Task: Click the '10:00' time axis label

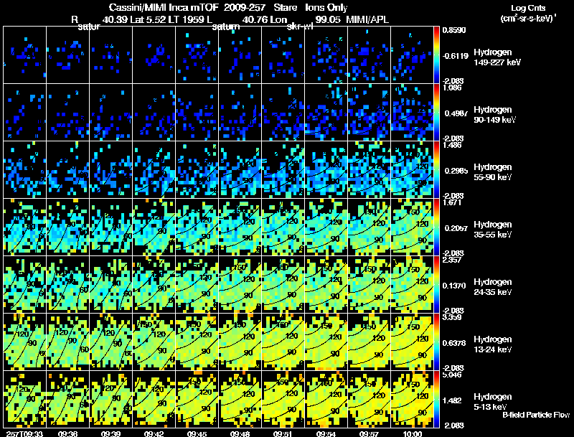Action: coord(412,433)
